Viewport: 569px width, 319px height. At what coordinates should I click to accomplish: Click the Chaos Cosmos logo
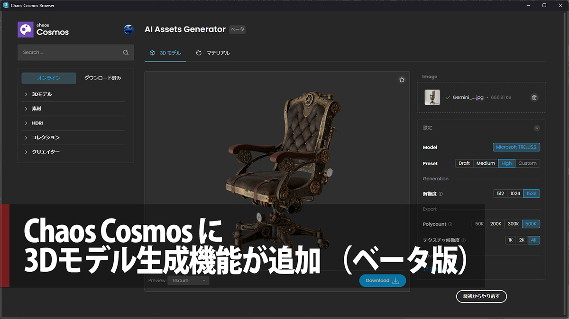(x=43, y=29)
